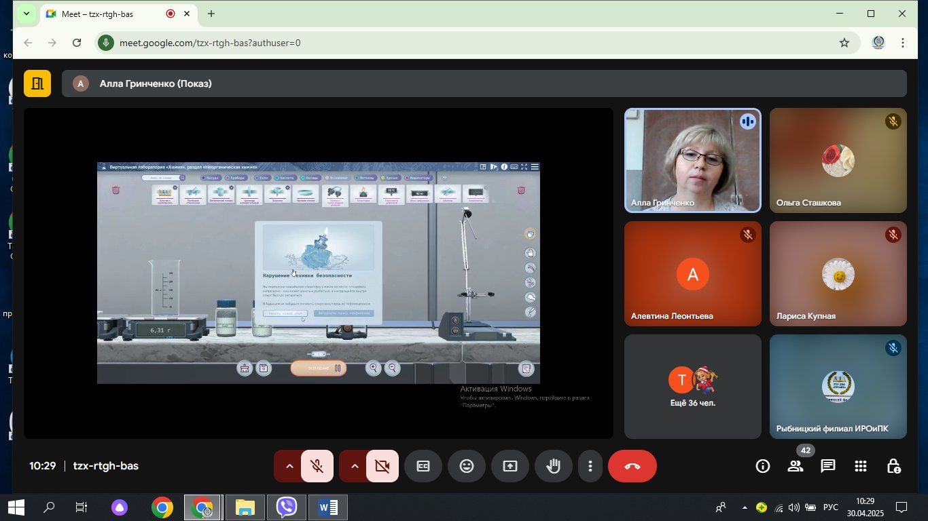Switch the РУС input language
Image resolution: width=928 pixels, height=521 pixels.
pyautogui.click(x=831, y=507)
